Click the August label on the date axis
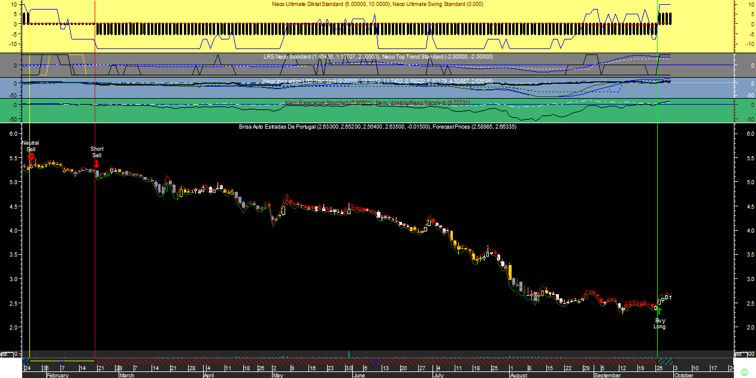Image resolution: width=756 pixels, height=378 pixels. coord(519,376)
